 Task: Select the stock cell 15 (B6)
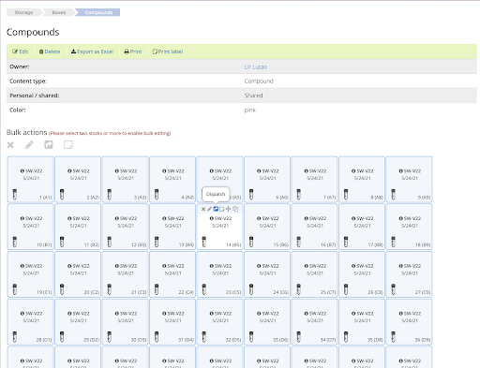click(x=267, y=227)
